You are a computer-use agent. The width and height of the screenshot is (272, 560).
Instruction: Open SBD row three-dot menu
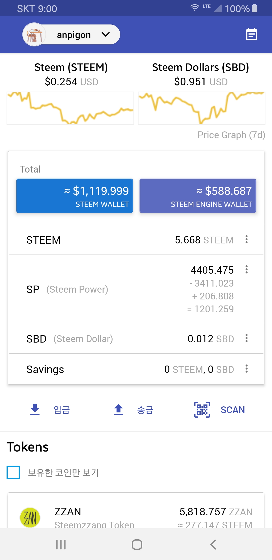click(247, 338)
